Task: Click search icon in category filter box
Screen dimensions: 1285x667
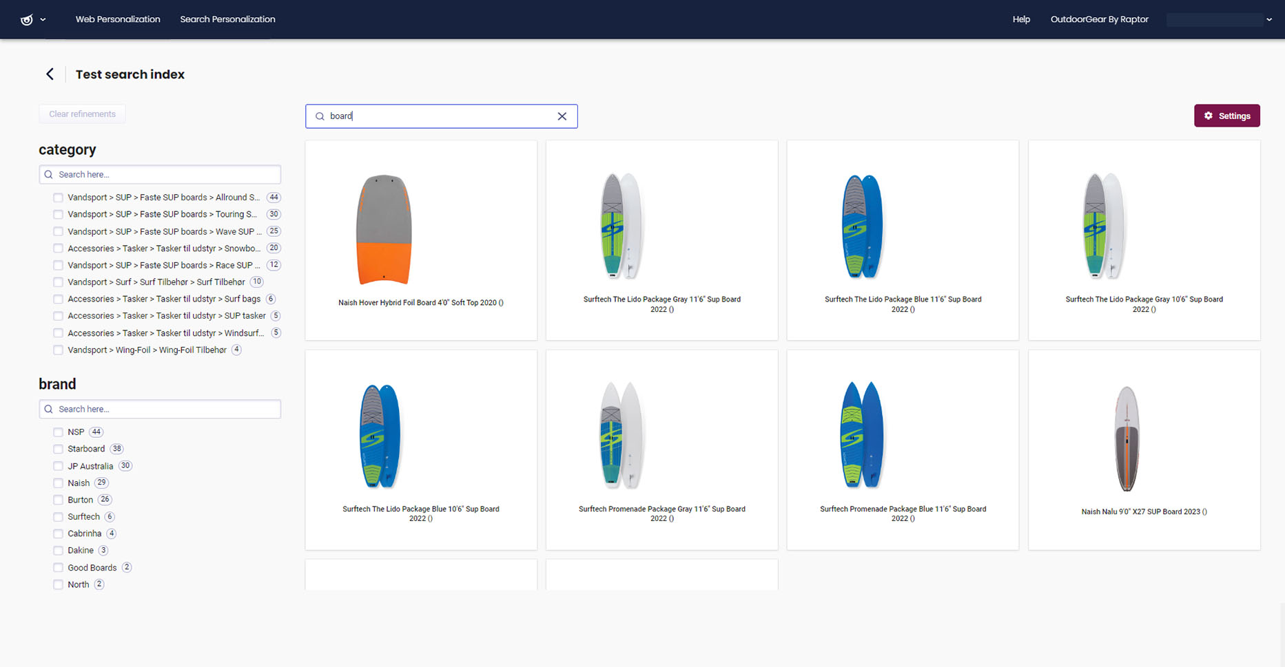Action: pos(49,175)
